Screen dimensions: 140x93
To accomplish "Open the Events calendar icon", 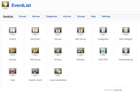I will click(x=12, y=31).
